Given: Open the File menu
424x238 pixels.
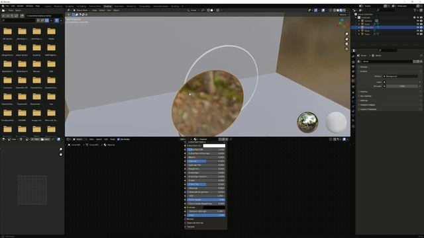Looking at the screenshot, I should [x=7, y=6].
